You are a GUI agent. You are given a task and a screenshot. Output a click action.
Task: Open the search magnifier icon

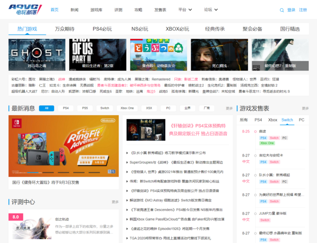click(281, 10)
